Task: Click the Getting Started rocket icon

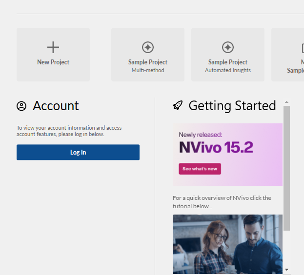Action: pos(178,106)
